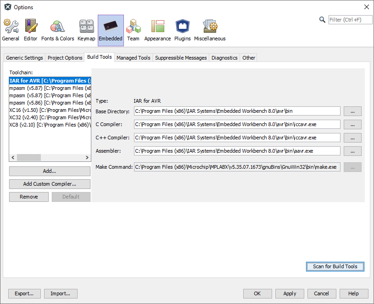Select XC8 (v2.10) in toolchain list
Viewport: 374px width, 304px height.
50,125
